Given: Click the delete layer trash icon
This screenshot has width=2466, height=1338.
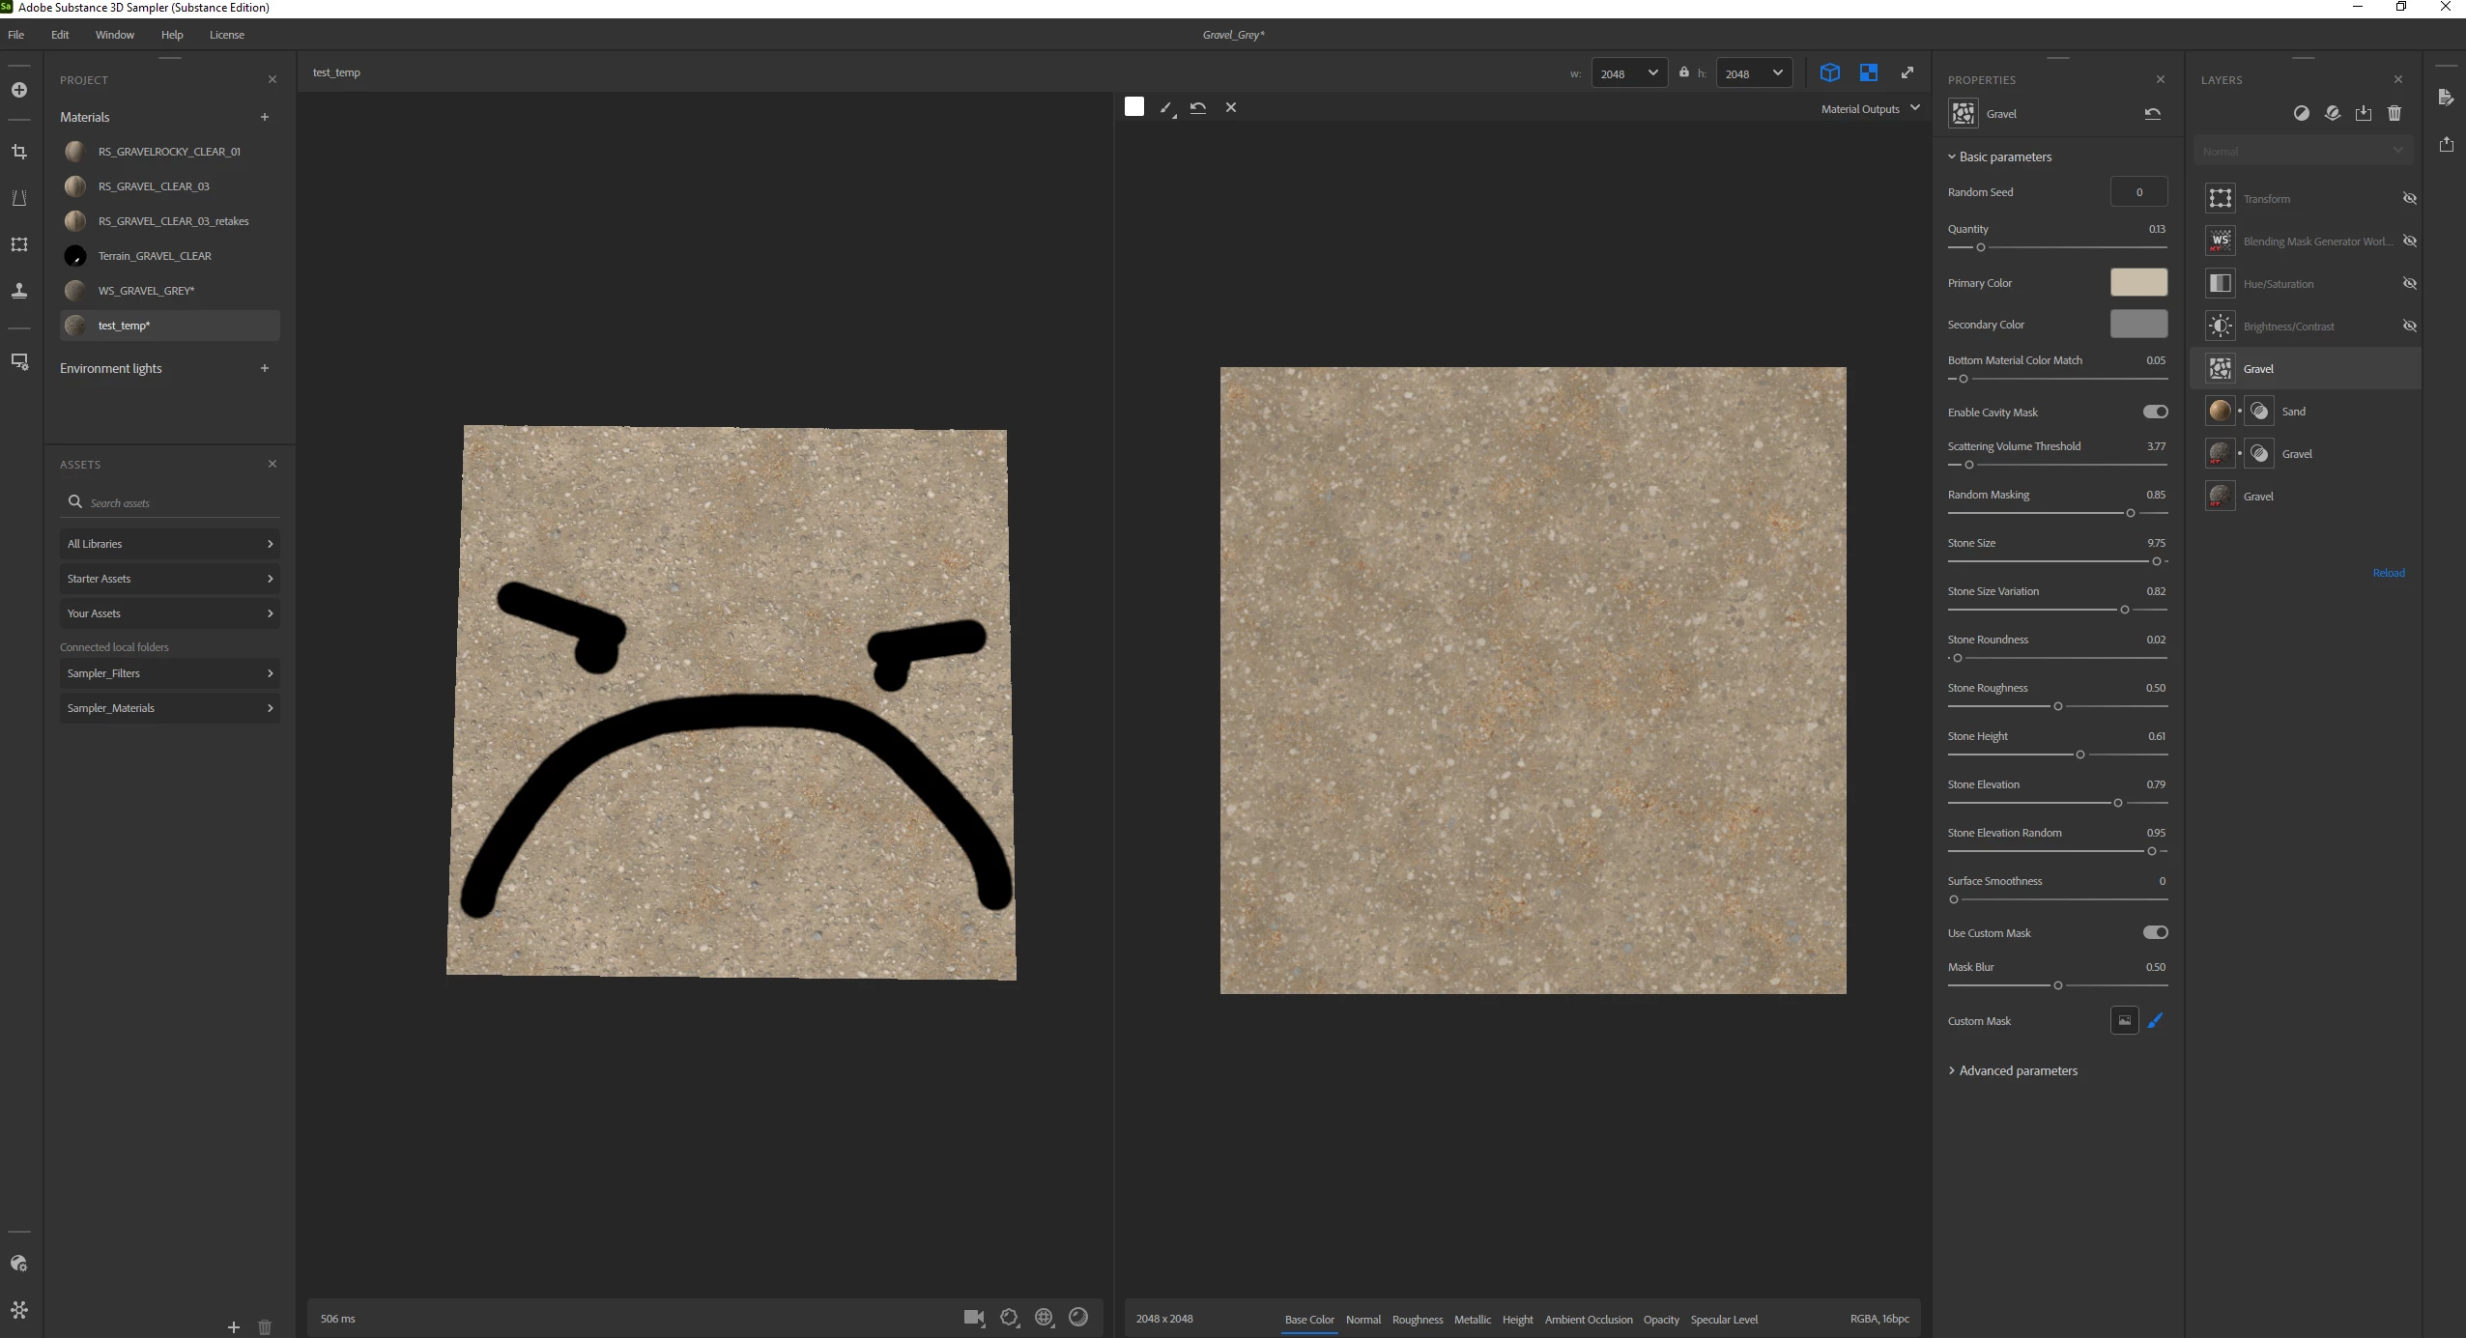Looking at the screenshot, I should tap(2394, 113).
